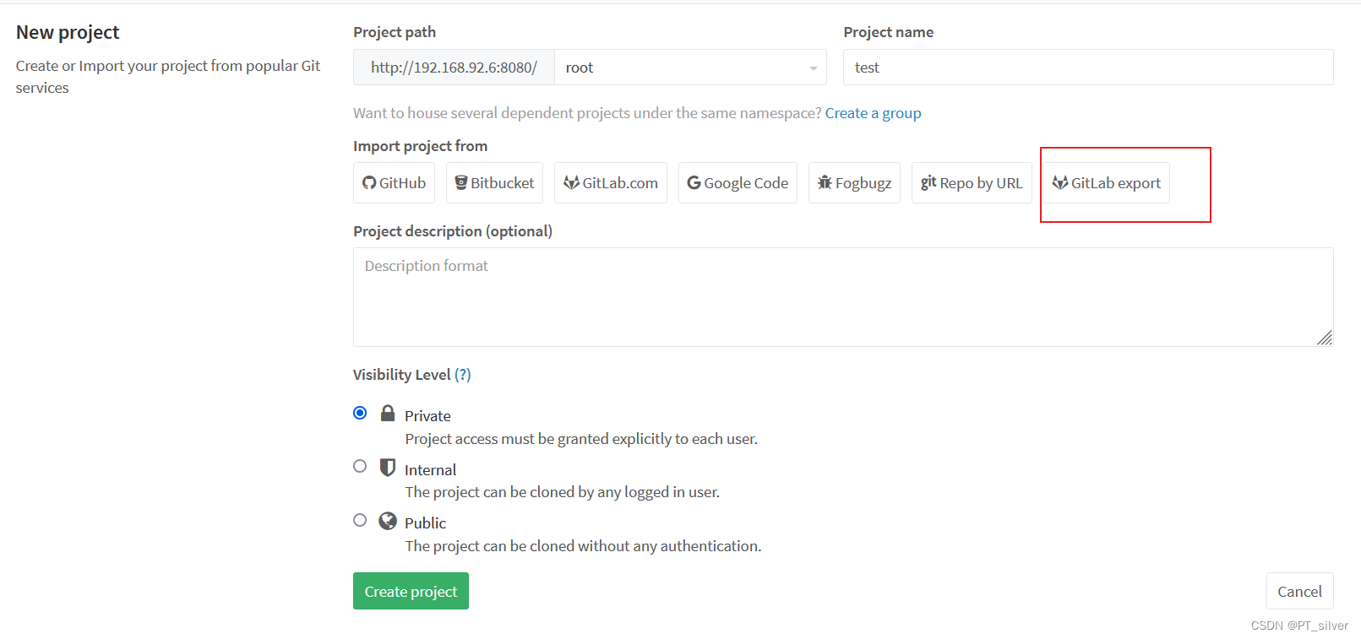
Task: Click the globe icon beside Public
Action: 388,521
